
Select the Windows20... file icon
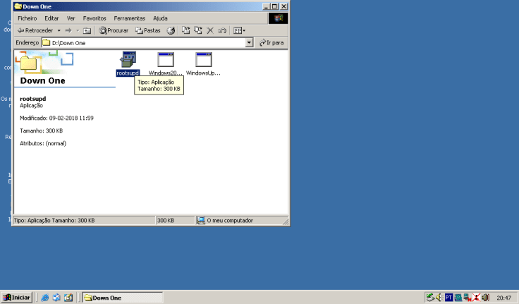[x=165, y=60]
